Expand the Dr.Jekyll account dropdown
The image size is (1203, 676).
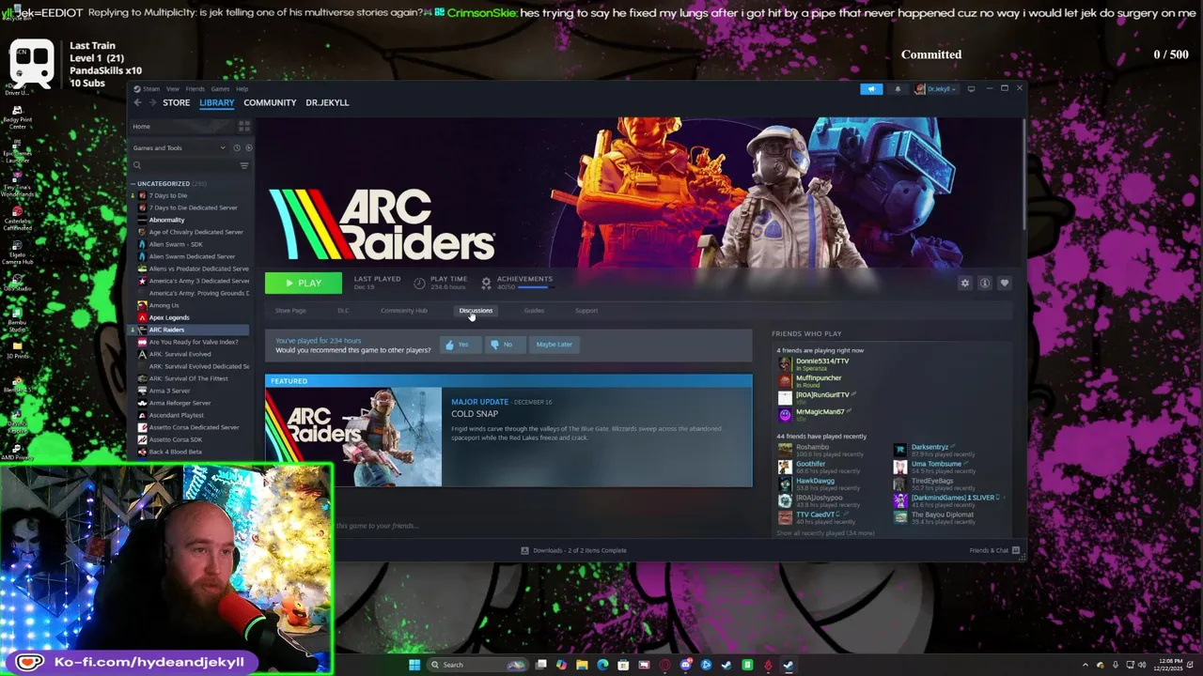(936, 89)
